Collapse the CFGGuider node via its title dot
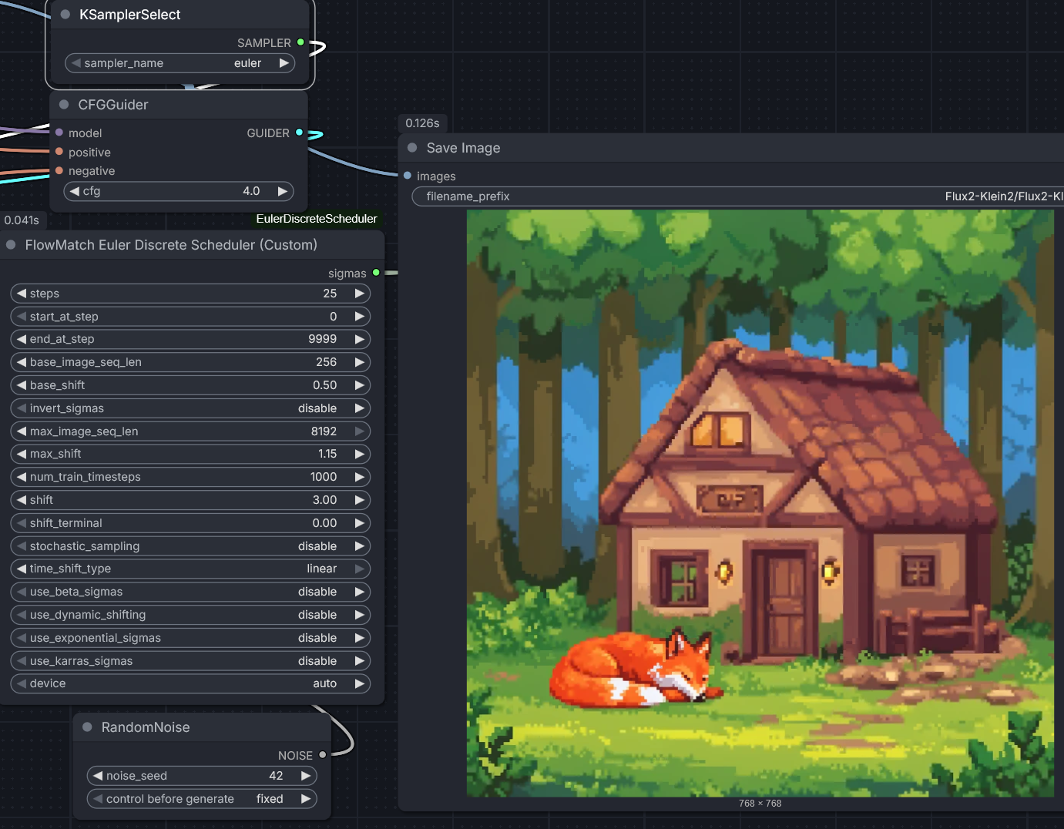The width and height of the screenshot is (1064, 829). click(64, 105)
